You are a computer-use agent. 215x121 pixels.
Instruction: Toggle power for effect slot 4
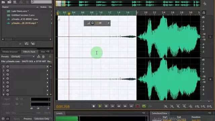pyautogui.click(x=8, y=78)
